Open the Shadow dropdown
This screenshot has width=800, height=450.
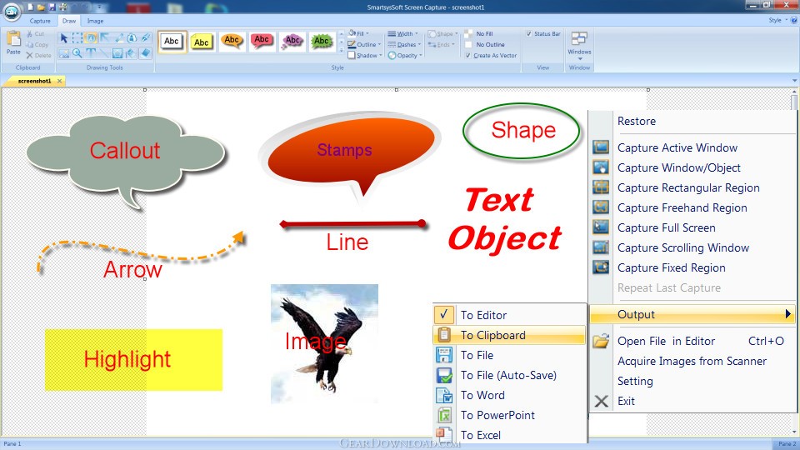click(x=365, y=55)
